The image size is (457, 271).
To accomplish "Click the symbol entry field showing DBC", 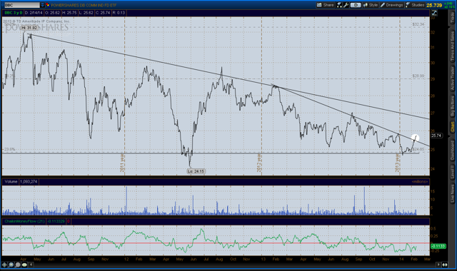I will tap(22, 5).
